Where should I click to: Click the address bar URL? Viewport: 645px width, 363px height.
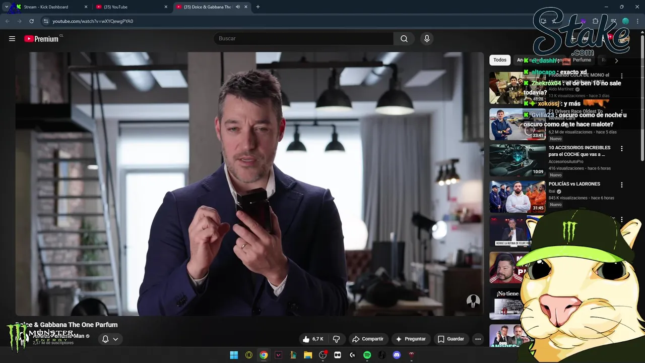(93, 21)
